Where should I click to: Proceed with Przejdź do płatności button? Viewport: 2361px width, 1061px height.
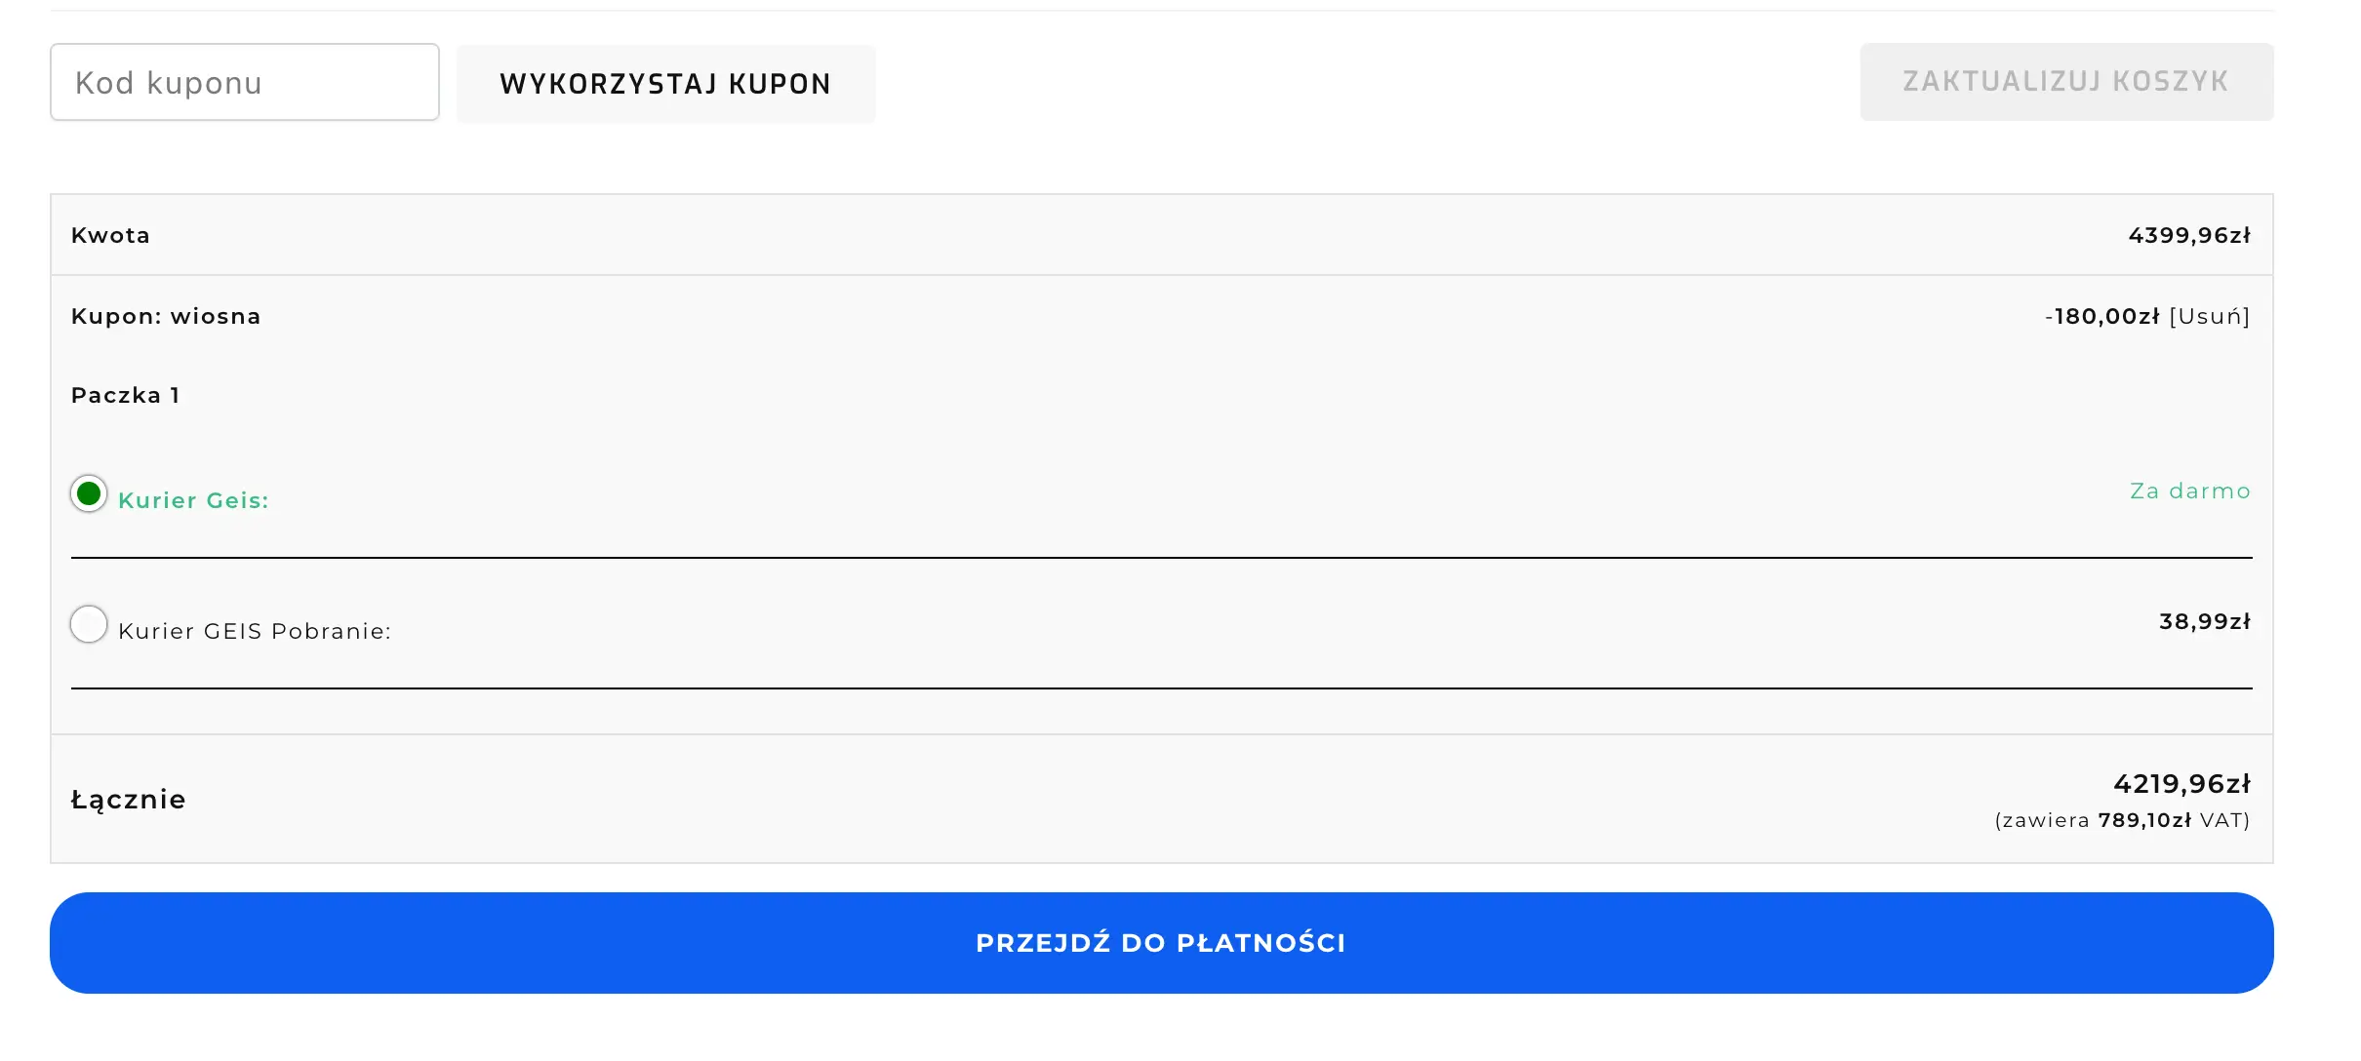tap(1161, 943)
